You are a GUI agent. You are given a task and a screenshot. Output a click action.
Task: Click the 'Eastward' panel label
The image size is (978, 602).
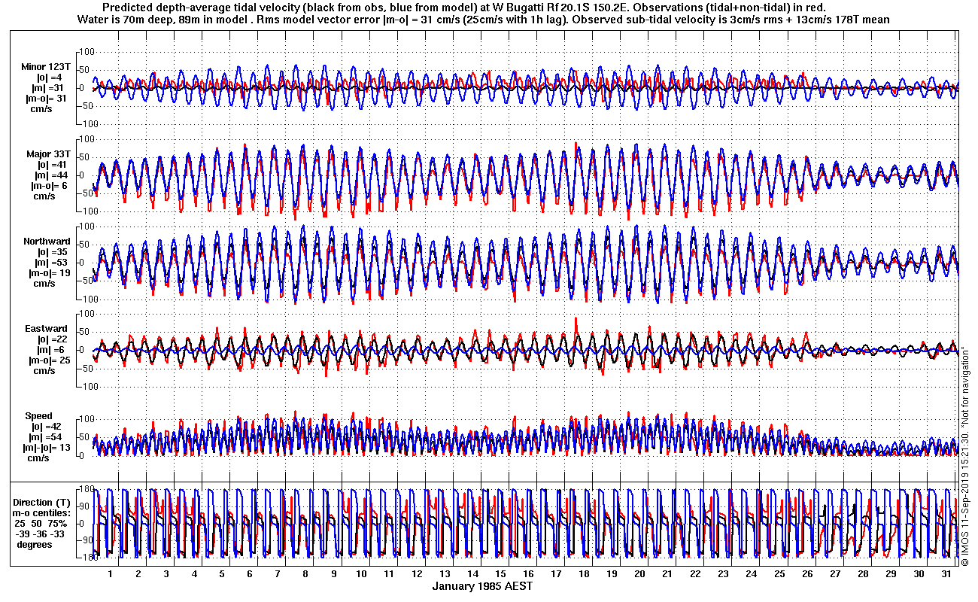47,329
